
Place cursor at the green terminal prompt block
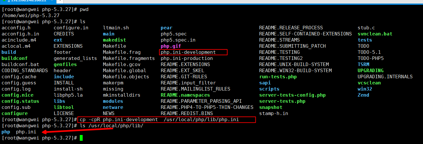(x=81, y=138)
